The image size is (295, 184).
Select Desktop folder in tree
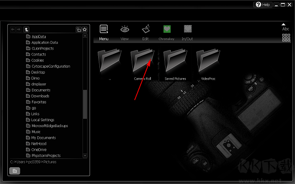coord(35,72)
